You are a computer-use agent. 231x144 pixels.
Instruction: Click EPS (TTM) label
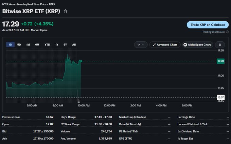[x=125, y=139]
